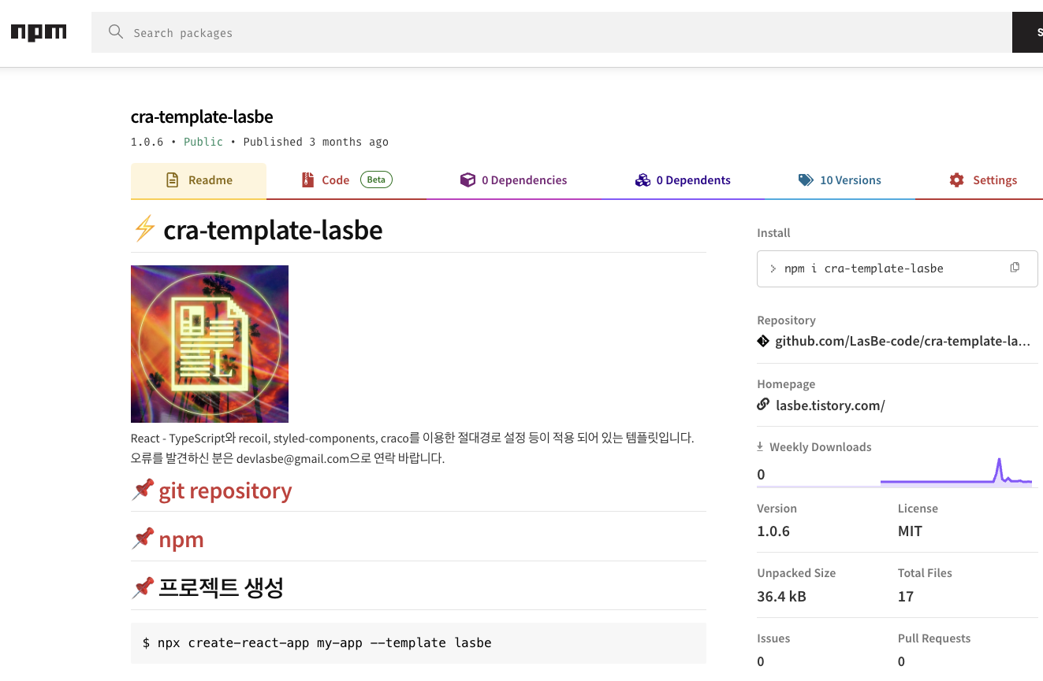The width and height of the screenshot is (1043, 681).
Task: Open the git repository heading link
Action: click(225, 490)
